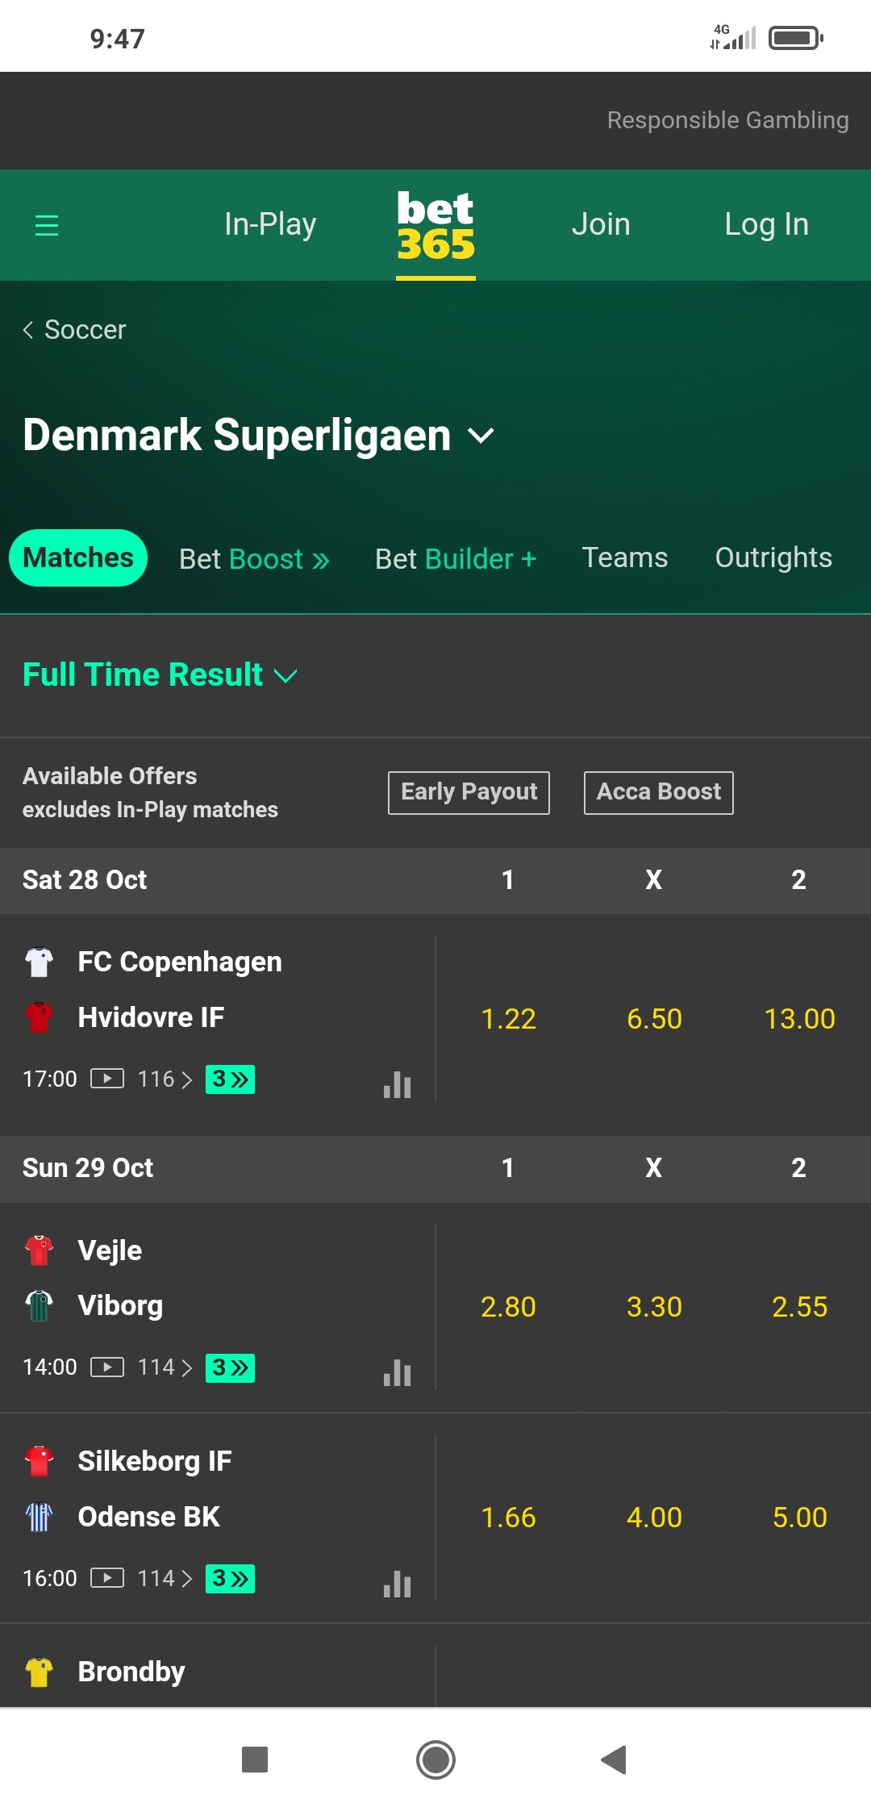This screenshot has width=871, height=1812.
Task: Tap the bet365 logo
Action: click(435, 227)
